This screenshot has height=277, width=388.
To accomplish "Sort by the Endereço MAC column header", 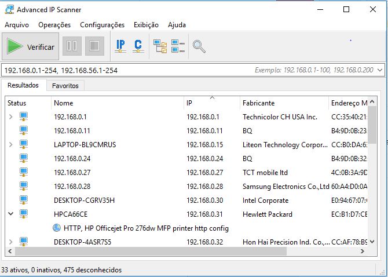I will 349,103.
